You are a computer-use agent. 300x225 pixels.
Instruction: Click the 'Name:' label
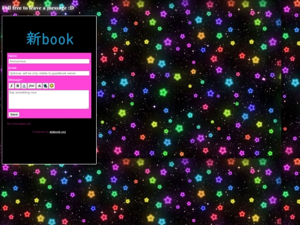coord(13,56)
